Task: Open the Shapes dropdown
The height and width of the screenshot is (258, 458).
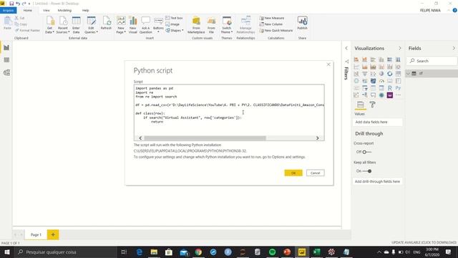Action: (x=175, y=30)
